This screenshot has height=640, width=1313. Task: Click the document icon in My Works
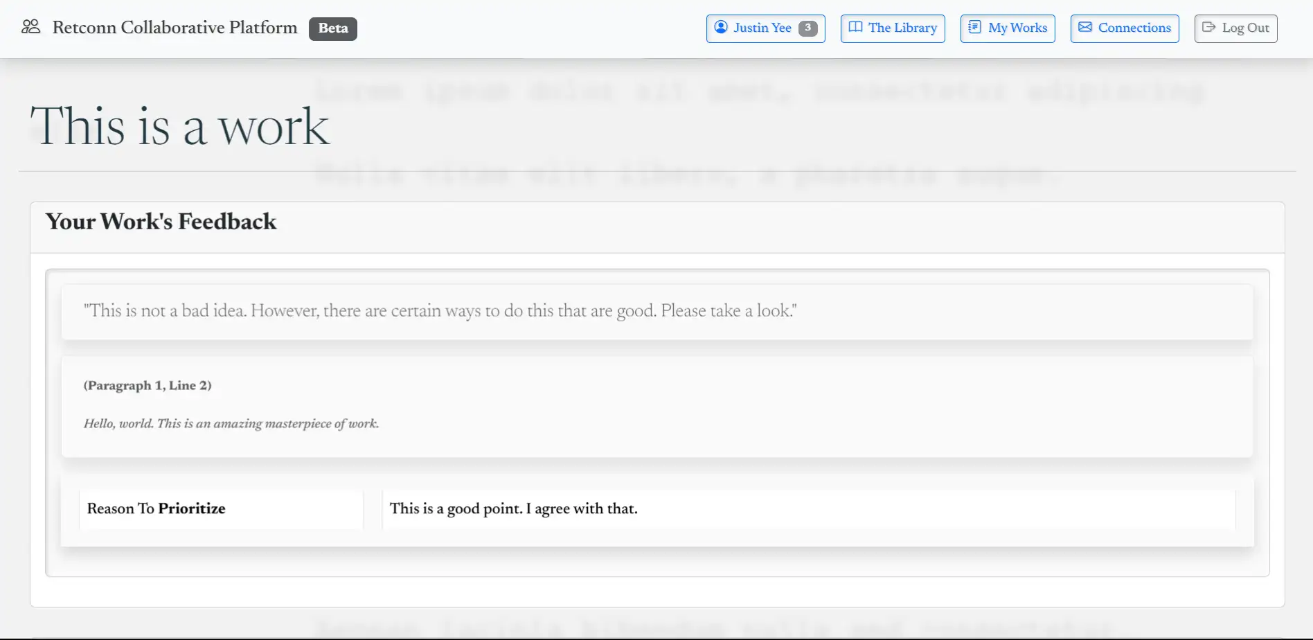pos(974,27)
